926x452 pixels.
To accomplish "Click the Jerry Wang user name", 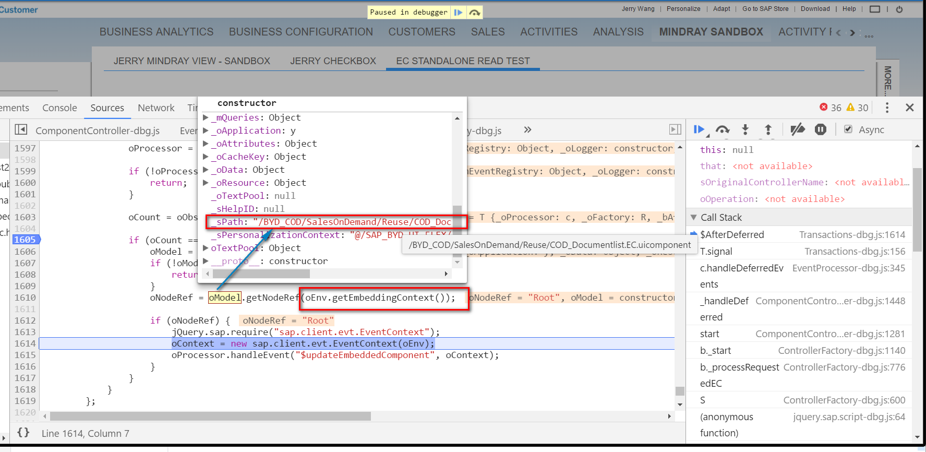I will 638,9.
